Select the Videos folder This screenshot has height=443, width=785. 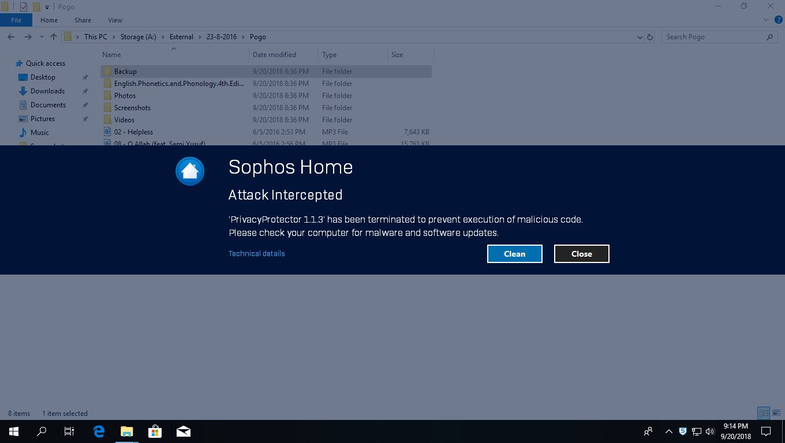[266, 120]
